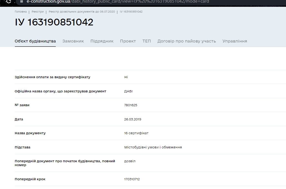Click the Підстава label
This screenshot has height=189, width=286.
(23, 147)
